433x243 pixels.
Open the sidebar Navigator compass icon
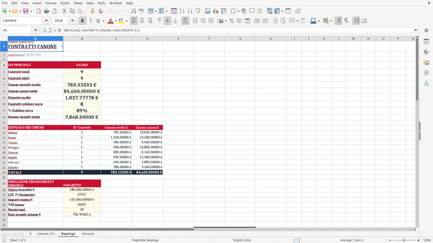[x=426, y=73]
